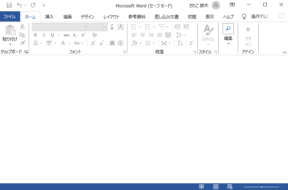Toggle Underline formatting

pos(52,35)
